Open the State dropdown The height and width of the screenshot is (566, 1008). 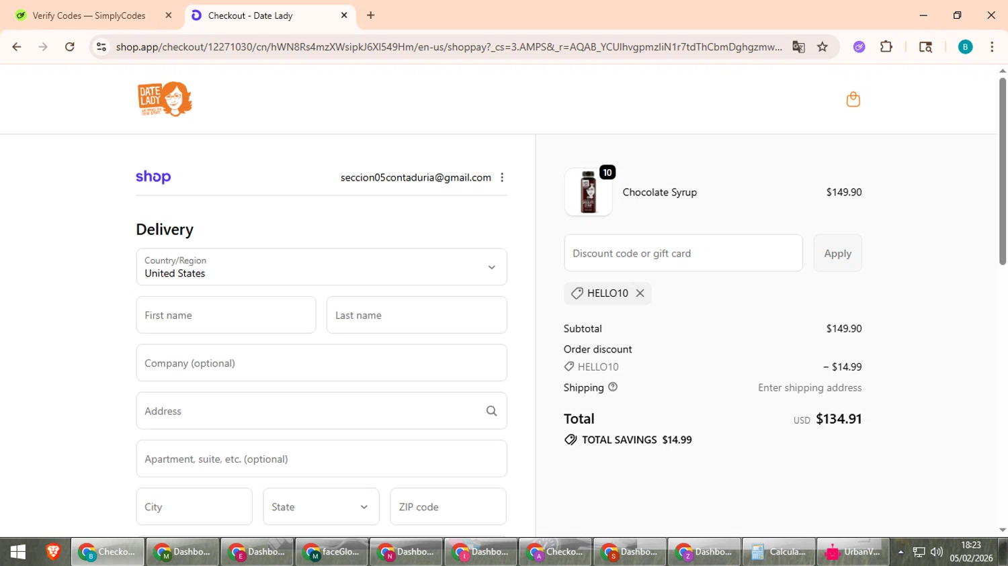(x=321, y=507)
